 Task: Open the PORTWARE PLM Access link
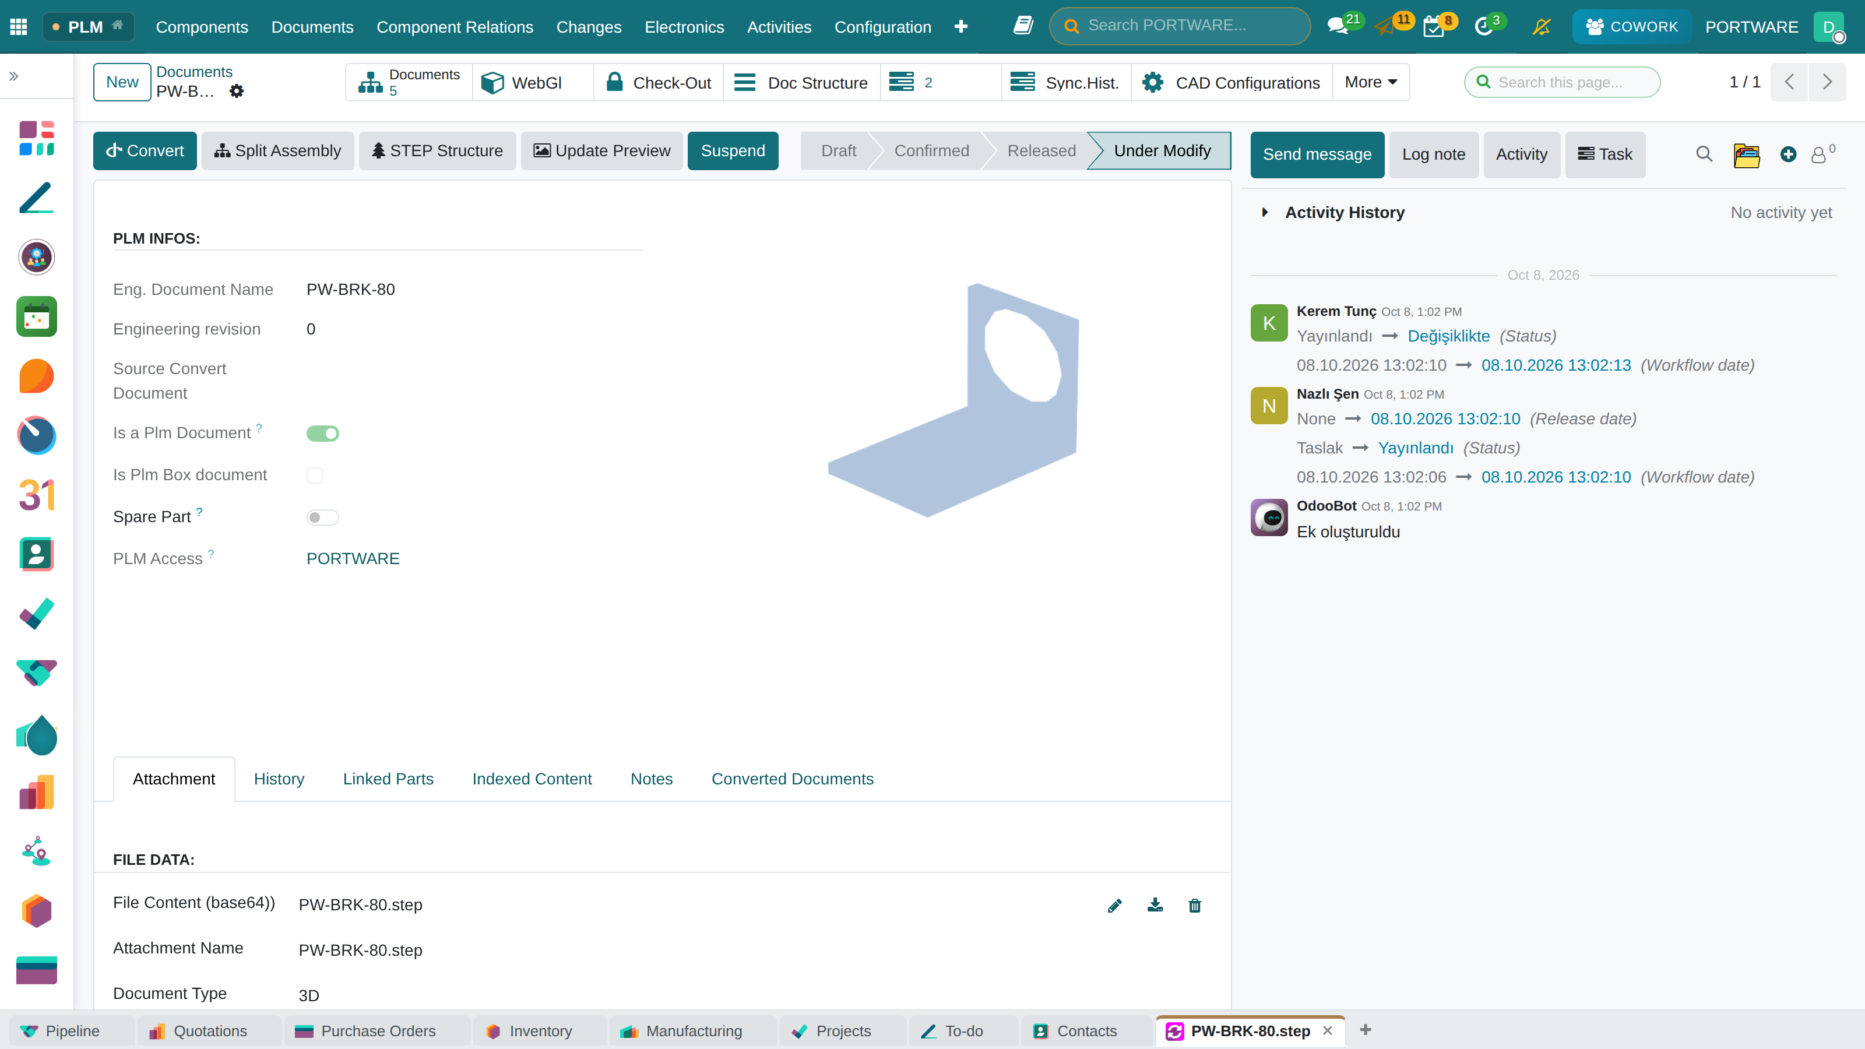click(x=353, y=559)
